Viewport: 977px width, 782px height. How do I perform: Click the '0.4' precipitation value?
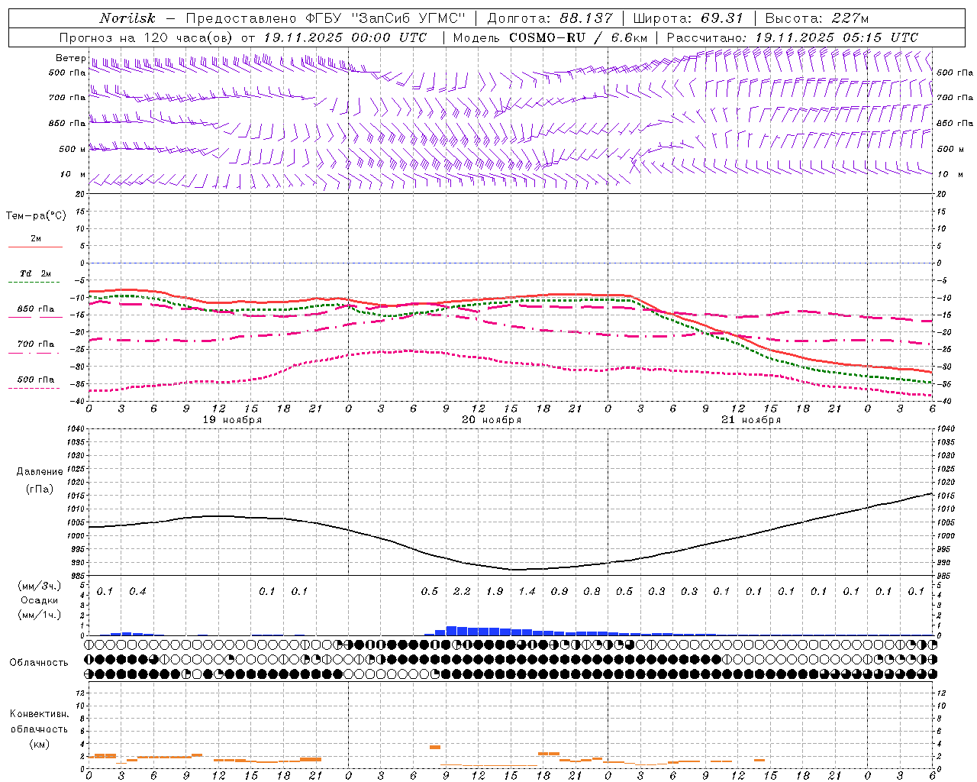(137, 591)
